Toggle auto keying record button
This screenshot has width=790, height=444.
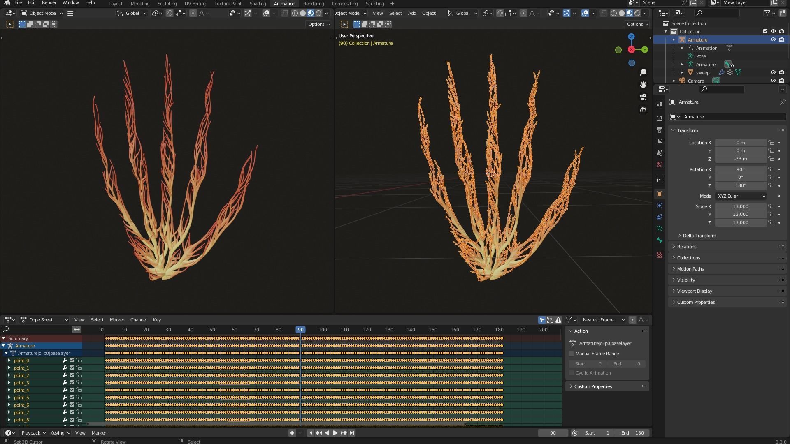[292, 433]
